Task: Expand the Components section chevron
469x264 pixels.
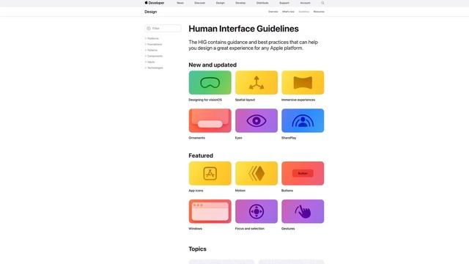Action: tap(146, 56)
